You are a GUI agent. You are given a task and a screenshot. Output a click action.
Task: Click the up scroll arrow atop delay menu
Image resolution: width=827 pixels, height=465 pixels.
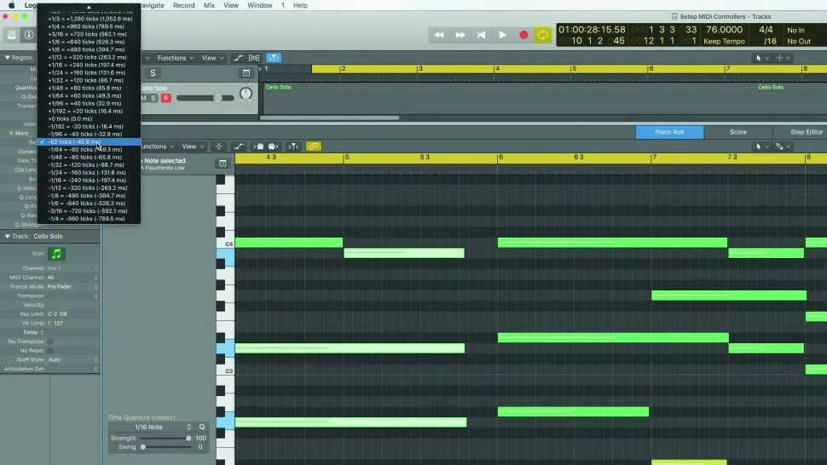point(89,8)
